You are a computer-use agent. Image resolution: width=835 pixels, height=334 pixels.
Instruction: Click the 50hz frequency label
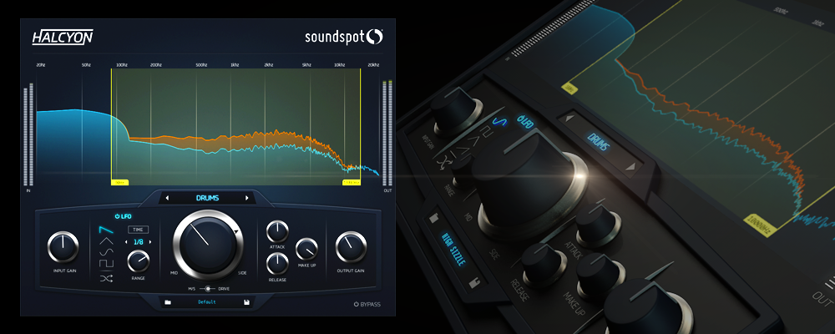(x=86, y=65)
